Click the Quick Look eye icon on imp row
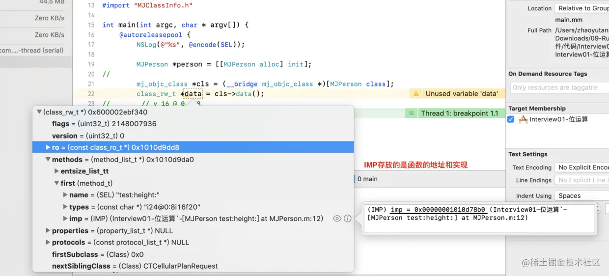Image resolution: width=609 pixels, height=276 pixels. (337, 219)
